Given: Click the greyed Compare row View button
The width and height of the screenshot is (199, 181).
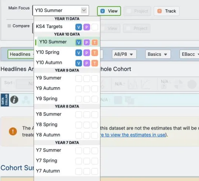Looking at the screenshot, I should 110,28.
